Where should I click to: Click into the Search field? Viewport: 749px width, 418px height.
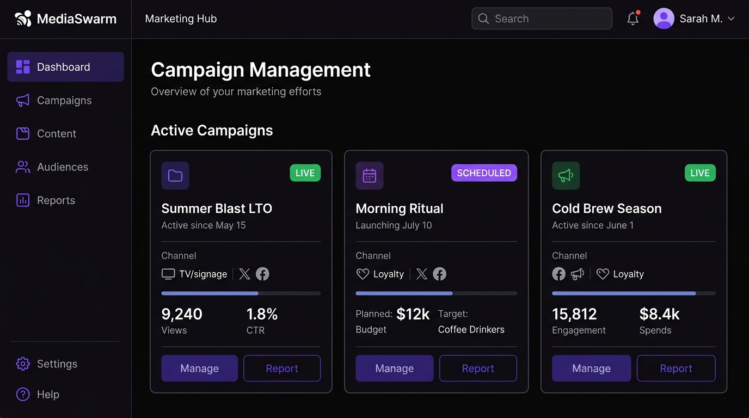pyautogui.click(x=542, y=19)
